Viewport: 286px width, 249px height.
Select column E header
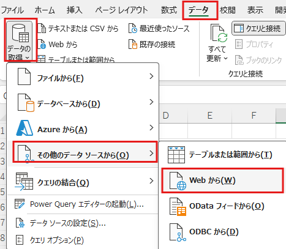coord(209,116)
